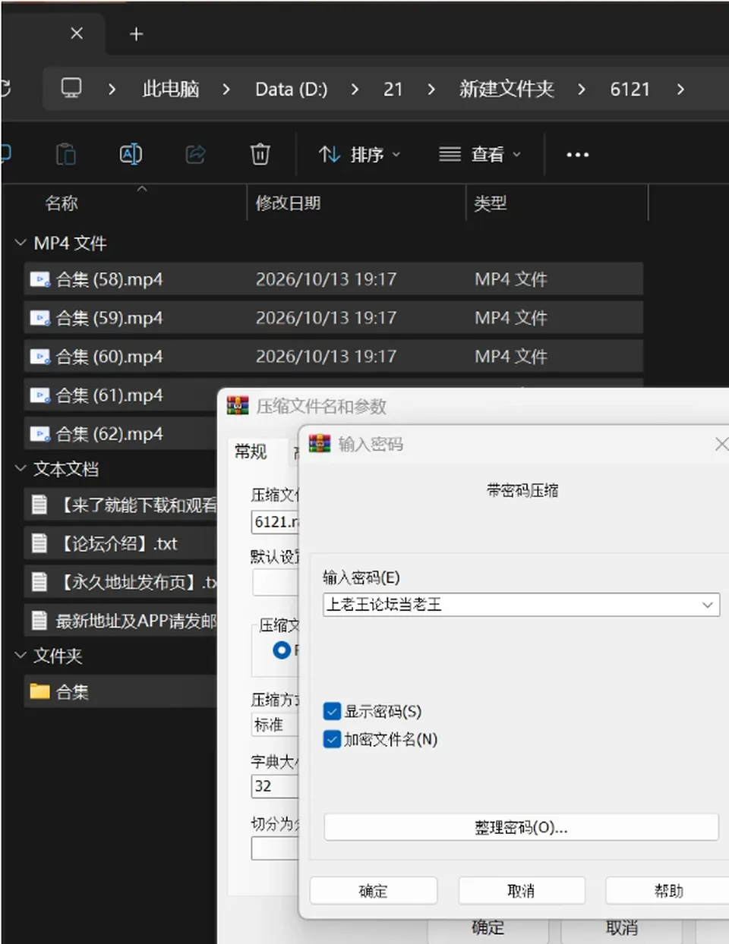This screenshot has height=944, width=729.
Task: Open the three-dots more options menu
Action: pyautogui.click(x=577, y=155)
